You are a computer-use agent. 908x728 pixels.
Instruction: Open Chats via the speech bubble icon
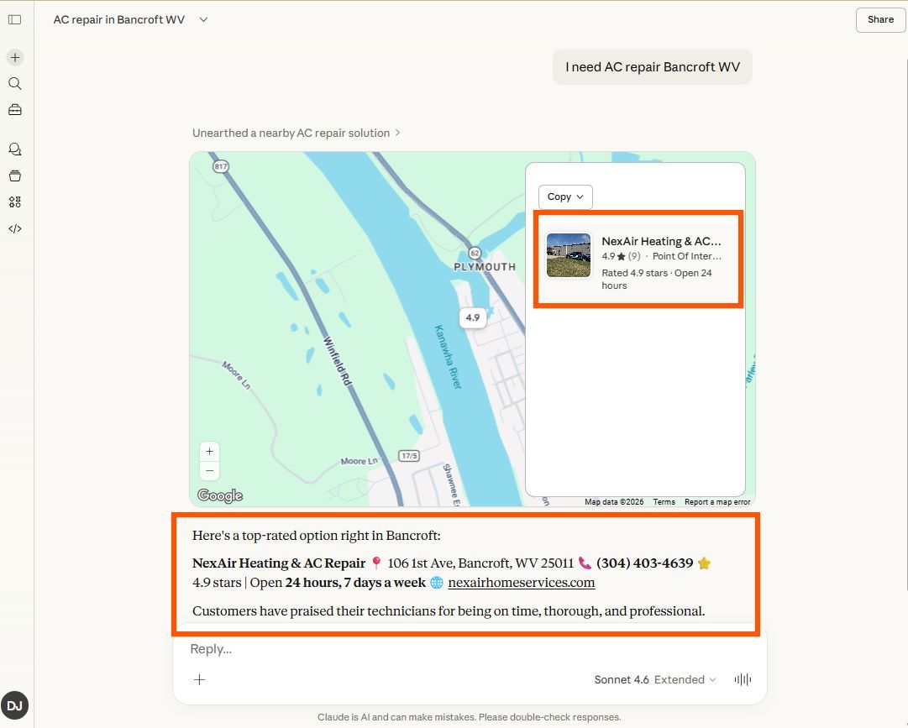point(14,149)
